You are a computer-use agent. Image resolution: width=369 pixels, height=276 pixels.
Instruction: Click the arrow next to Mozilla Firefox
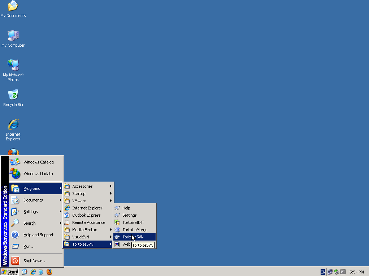point(110,230)
